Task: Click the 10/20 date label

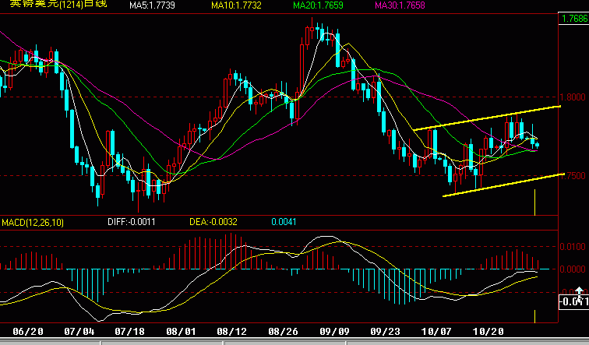Action: coord(488,332)
